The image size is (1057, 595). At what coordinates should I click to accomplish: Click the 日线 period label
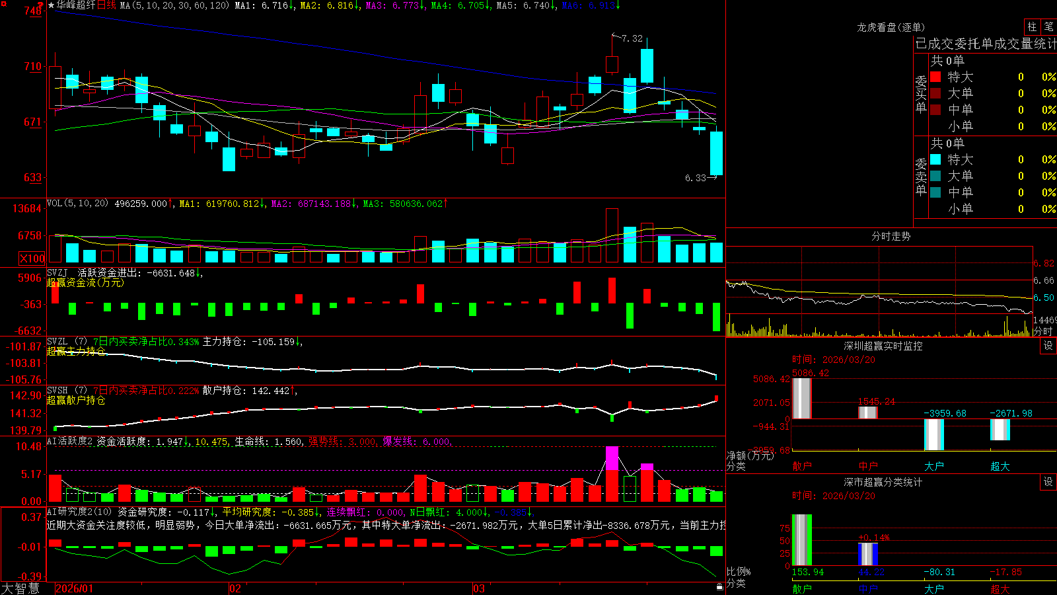point(106,5)
